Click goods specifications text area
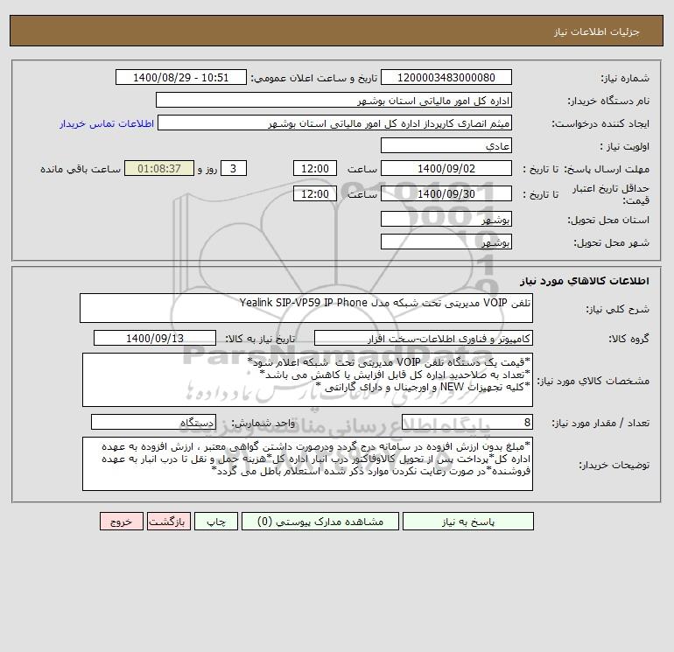This screenshot has width=674, height=652. click(x=307, y=380)
